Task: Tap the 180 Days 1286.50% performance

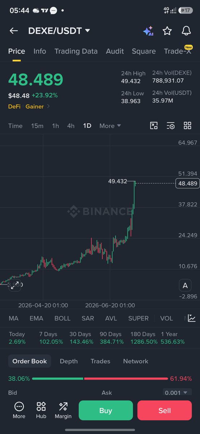Action: tap(144, 338)
